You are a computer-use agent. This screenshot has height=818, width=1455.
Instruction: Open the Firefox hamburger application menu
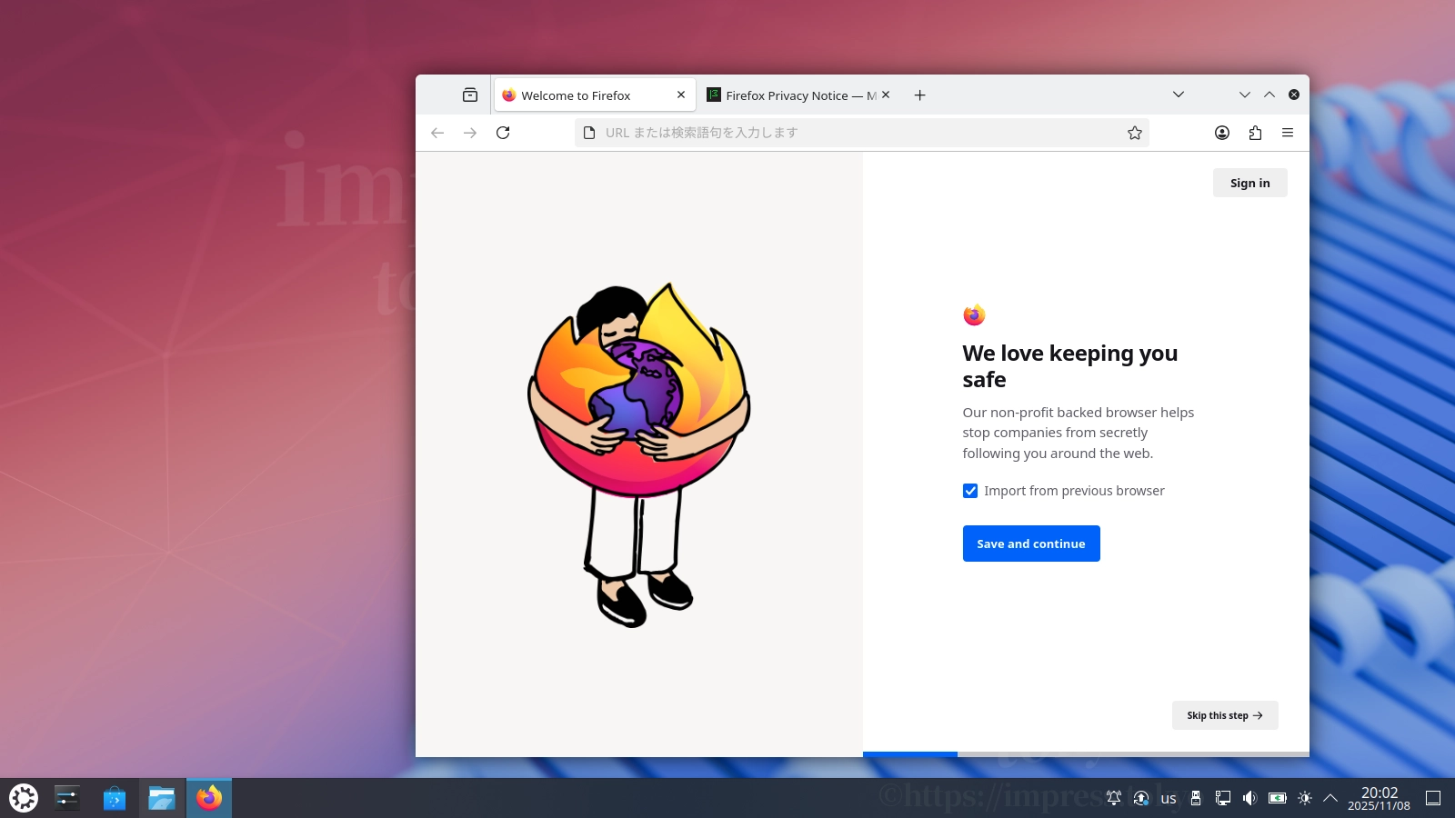click(x=1288, y=133)
